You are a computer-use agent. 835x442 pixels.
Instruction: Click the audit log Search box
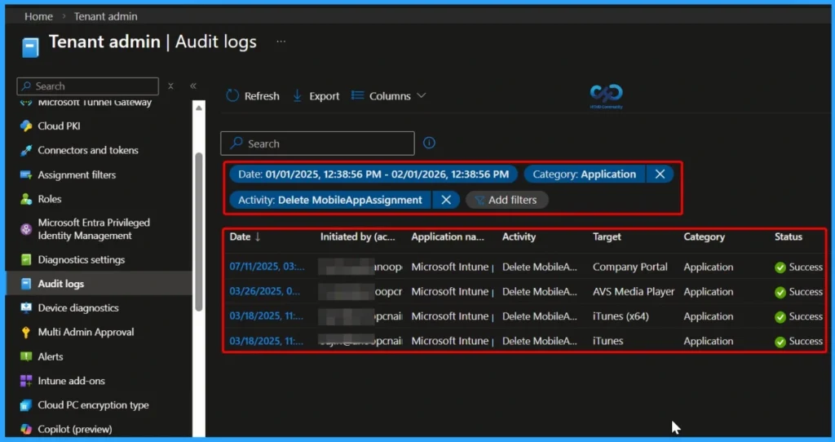click(317, 144)
